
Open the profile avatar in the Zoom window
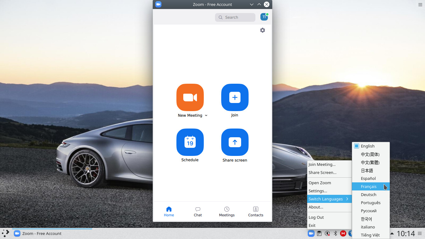tap(264, 17)
